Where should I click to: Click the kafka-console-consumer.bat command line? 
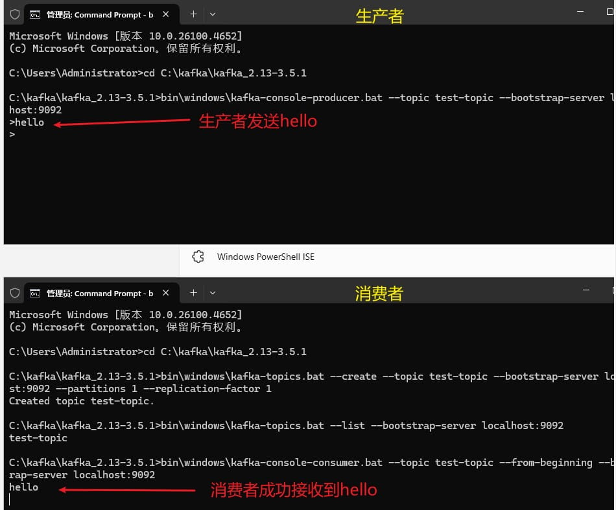[x=311, y=463]
